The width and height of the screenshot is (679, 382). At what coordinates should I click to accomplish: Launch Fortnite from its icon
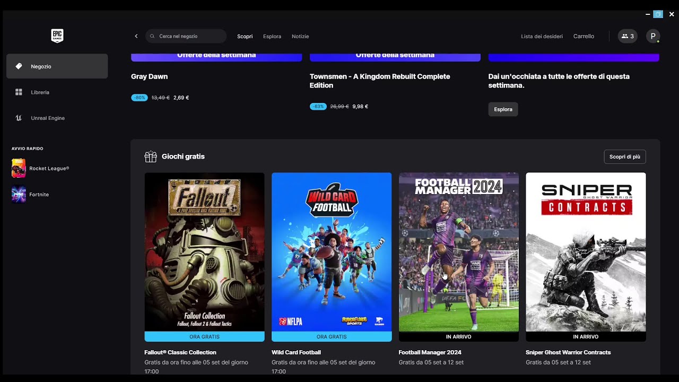(19, 194)
